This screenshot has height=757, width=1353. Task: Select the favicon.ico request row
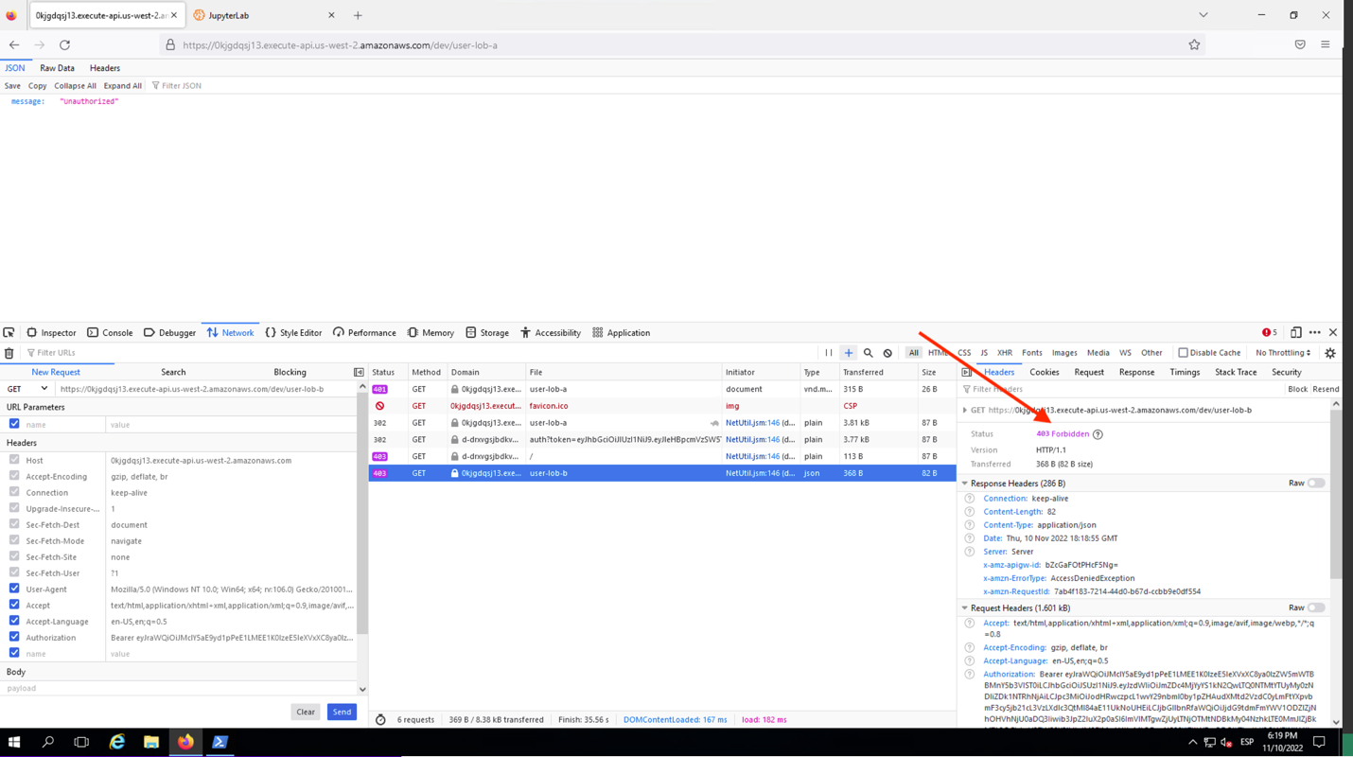662,406
